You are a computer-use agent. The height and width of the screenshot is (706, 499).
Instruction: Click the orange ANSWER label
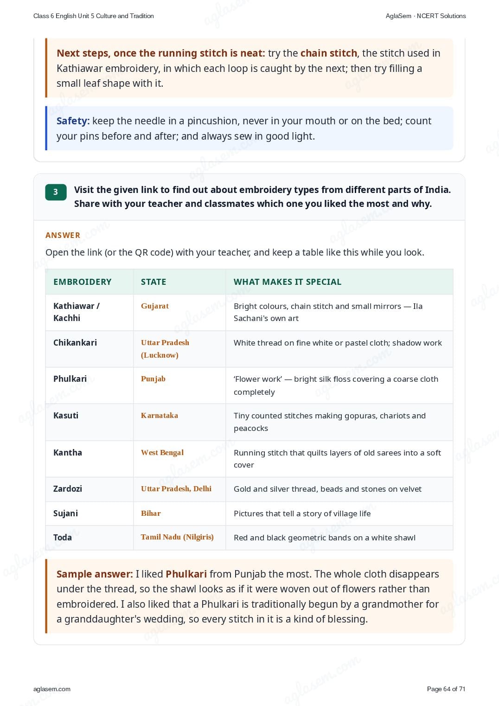click(63, 235)
